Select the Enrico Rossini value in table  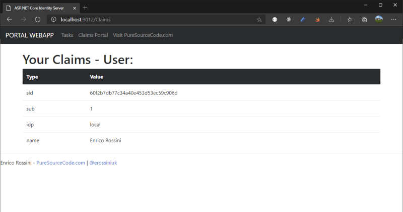click(x=105, y=140)
